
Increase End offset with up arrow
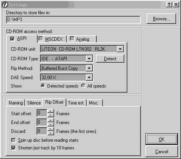pyautogui.click(x=51, y=120)
